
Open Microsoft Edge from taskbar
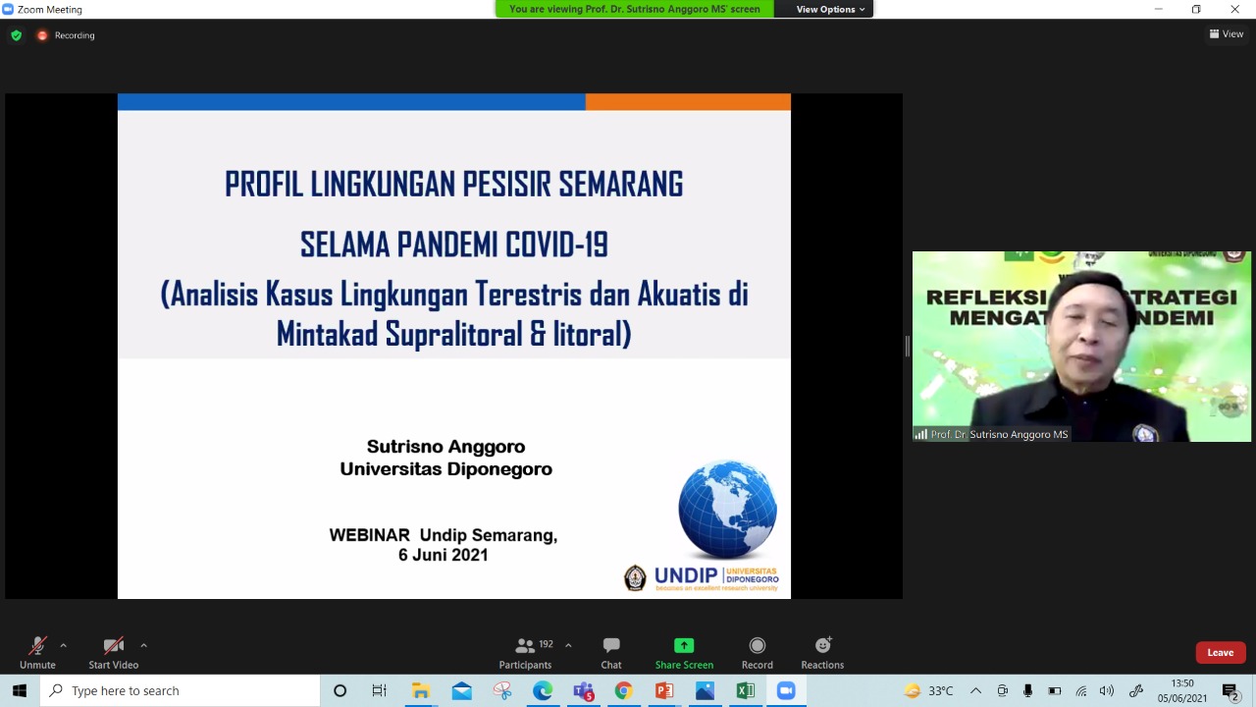543,690
